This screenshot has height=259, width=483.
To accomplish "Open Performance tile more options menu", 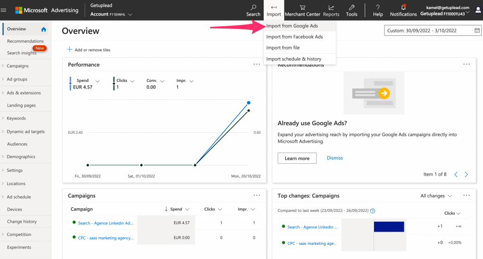I will pyautogui.click(x=257, y=65).
